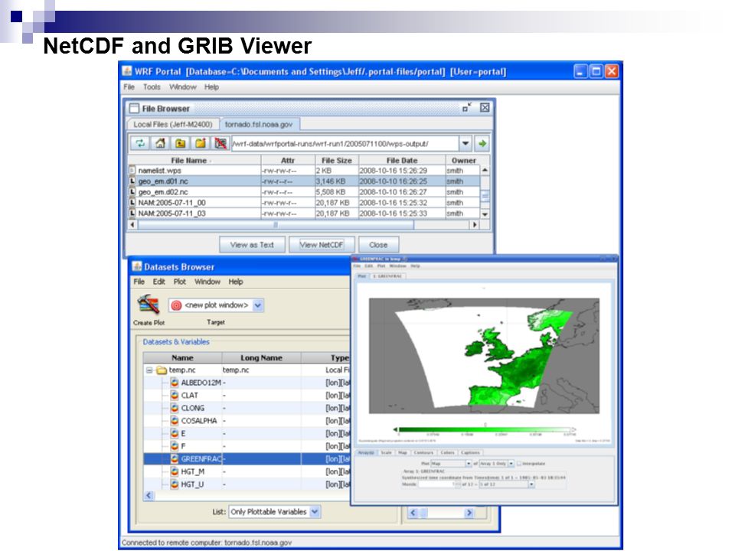Click the View as Text button
735x551 pixels.
252,245
